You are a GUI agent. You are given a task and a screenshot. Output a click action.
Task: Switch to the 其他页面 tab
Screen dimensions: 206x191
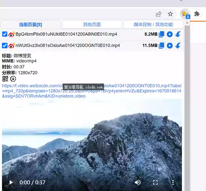click(92, 25)
